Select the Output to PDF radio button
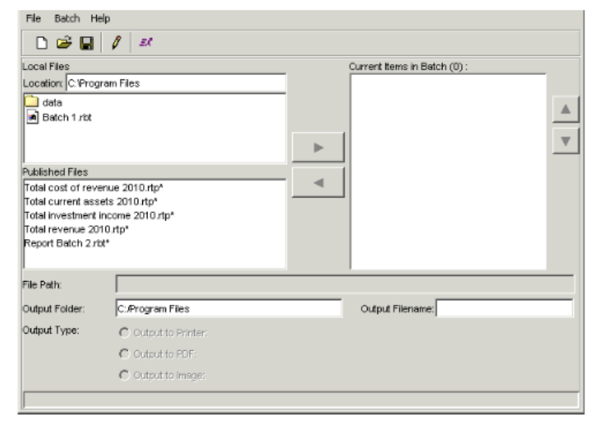This screenshot has width=605, height=429. 124,353
